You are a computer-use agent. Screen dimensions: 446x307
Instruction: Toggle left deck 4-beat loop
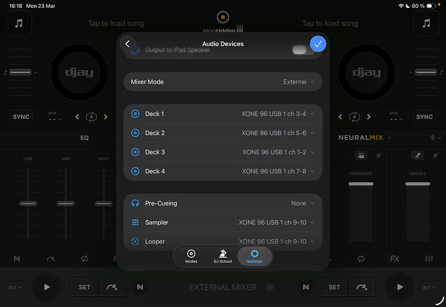(x=91, y=117)
